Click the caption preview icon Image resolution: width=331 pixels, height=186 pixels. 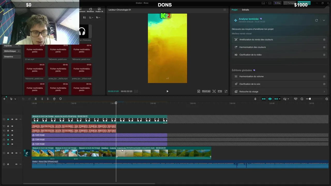pyautogui.click(x=296, y=99)
